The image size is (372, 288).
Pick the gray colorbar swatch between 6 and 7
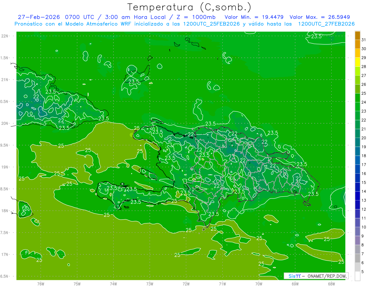coord(357,258)
